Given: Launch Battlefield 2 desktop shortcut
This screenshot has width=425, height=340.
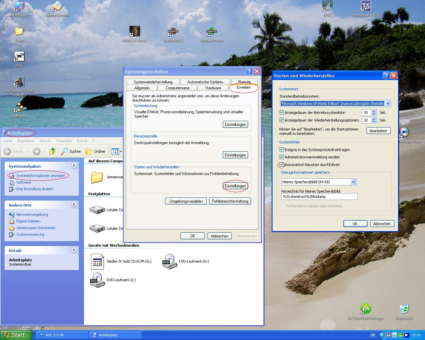Looking at the screenshot, I should pyautogui.click(x=173, y=34).
